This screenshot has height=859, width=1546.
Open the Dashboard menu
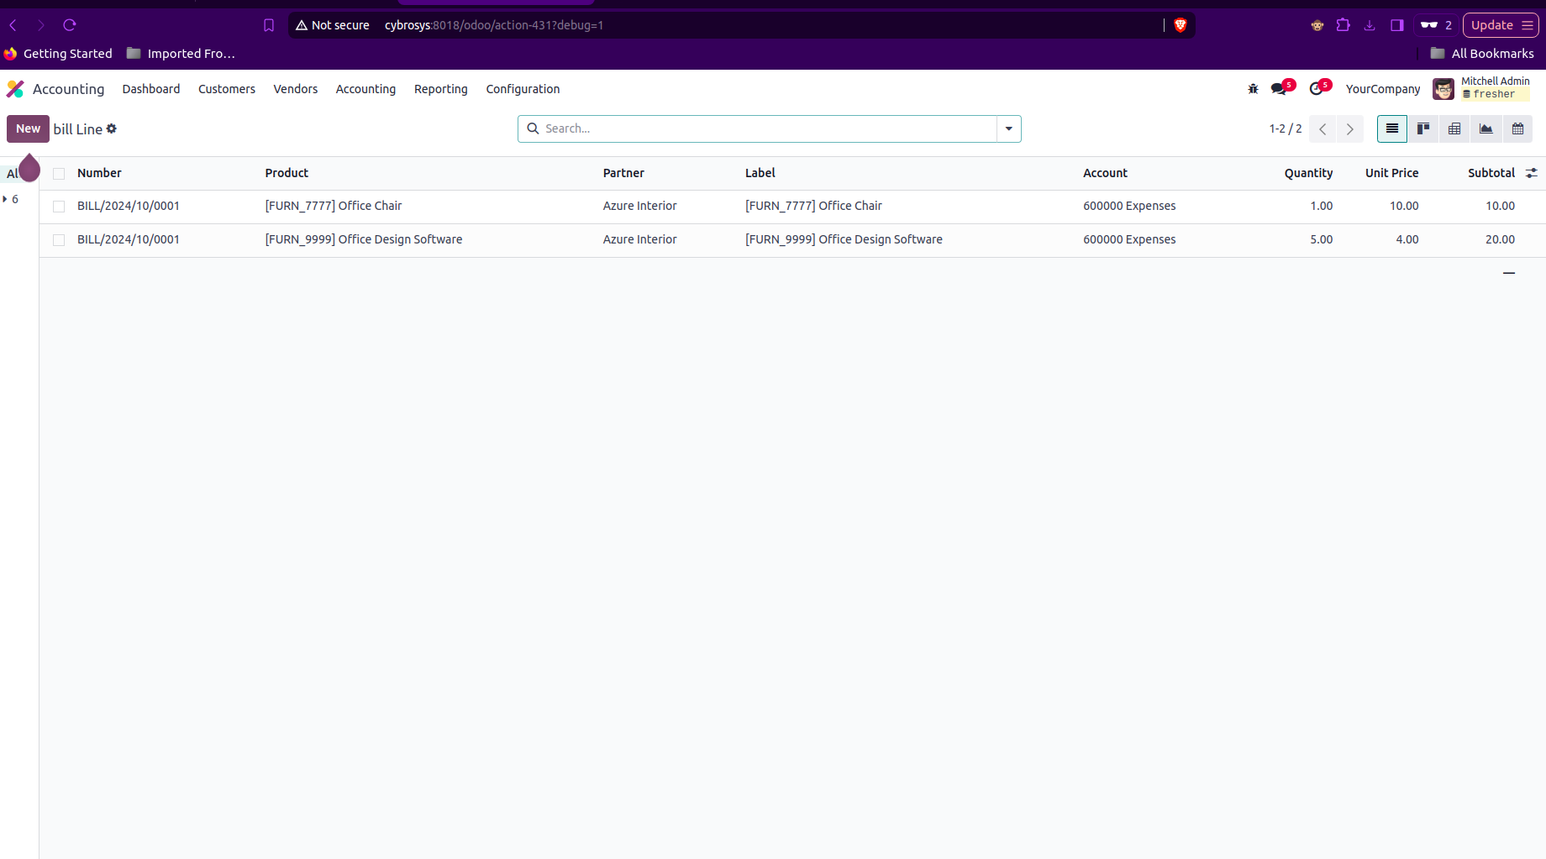pyautogui.click(x=151, y=89)
